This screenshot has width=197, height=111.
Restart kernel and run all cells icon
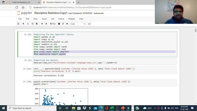(x=67, y=24)
